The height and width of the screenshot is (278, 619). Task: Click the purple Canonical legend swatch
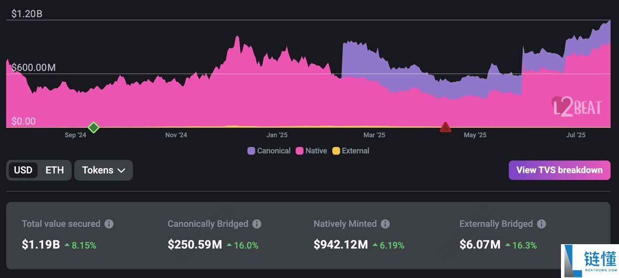[251, 151]
